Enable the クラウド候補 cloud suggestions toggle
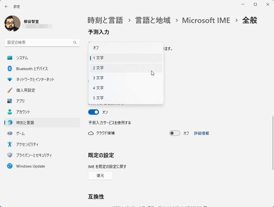Screen dimensions: 274x207 [174, 133]
